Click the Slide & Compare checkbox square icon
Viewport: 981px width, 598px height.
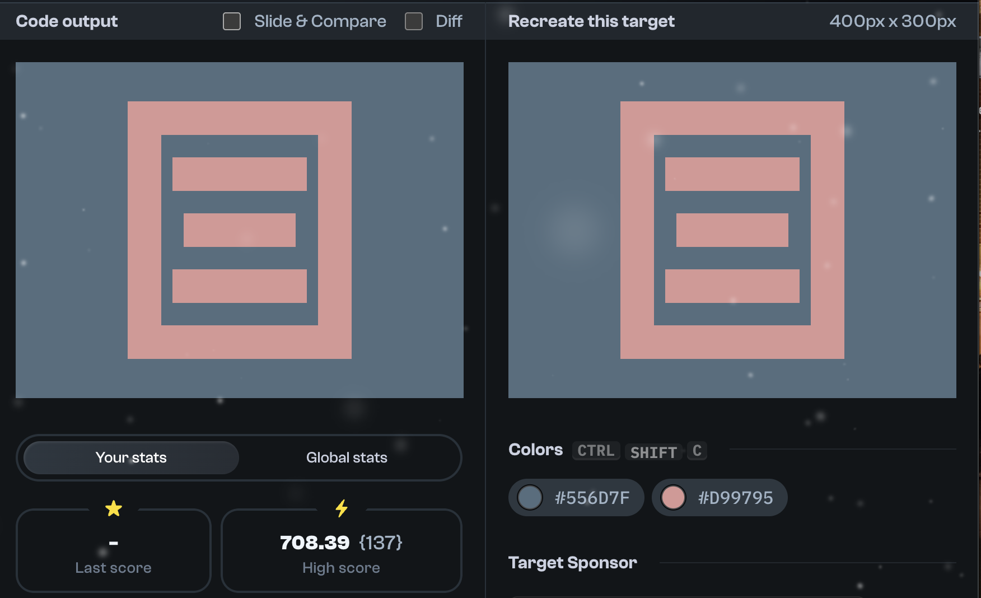pyautogui.click(x=231, y=21)
